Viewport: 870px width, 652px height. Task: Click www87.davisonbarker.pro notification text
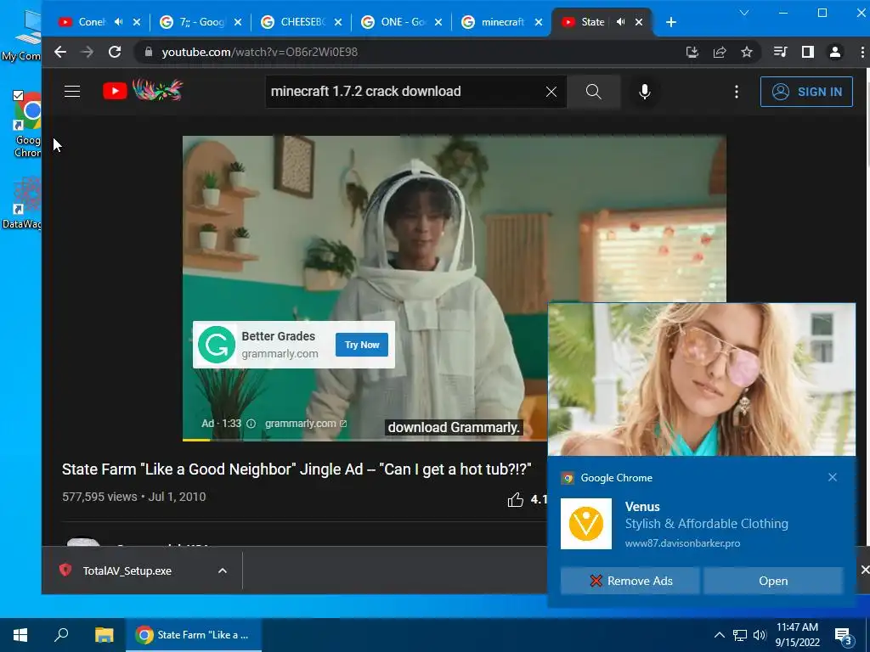682,543
